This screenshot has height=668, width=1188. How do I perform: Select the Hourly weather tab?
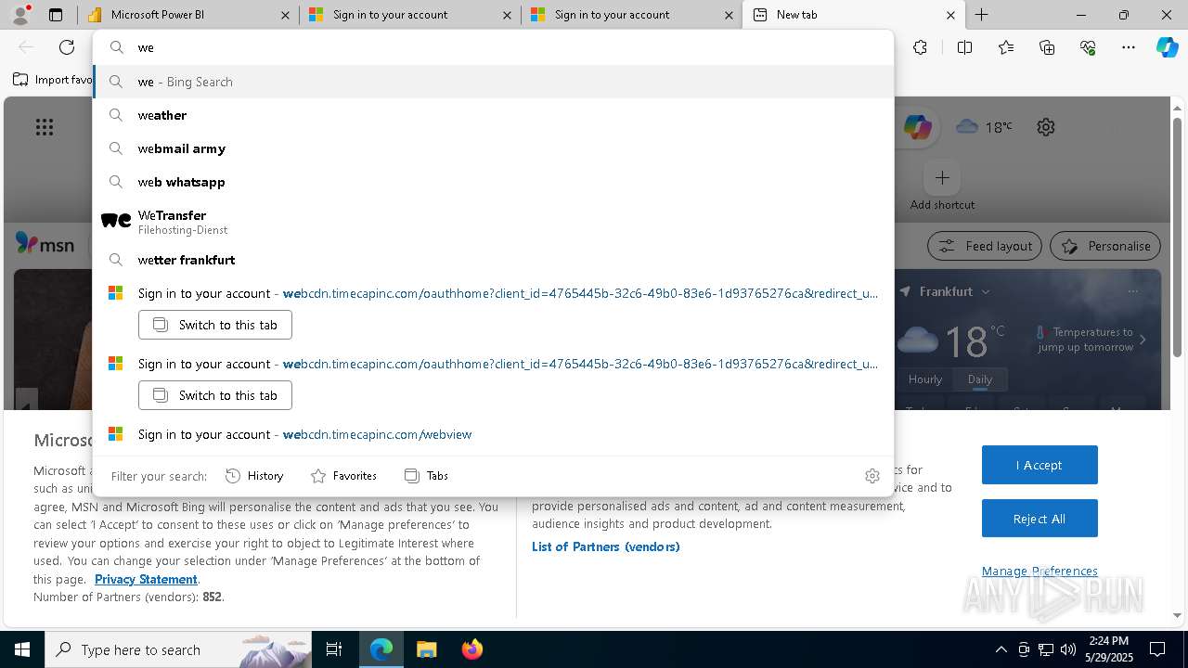[925, 379]
